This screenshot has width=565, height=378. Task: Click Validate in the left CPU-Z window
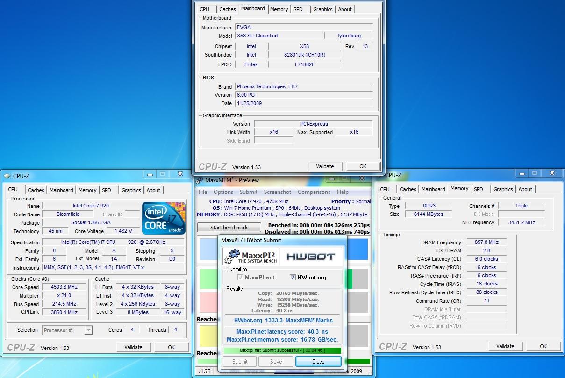[133, 347]
